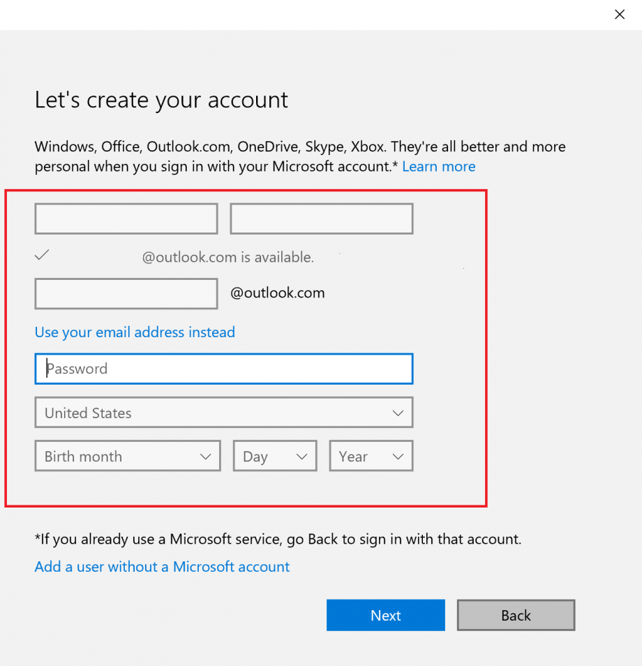This screenshot has width=642, height=666.
Task: Click the checkmark next to availability message
Action: (x=41, y=255)
